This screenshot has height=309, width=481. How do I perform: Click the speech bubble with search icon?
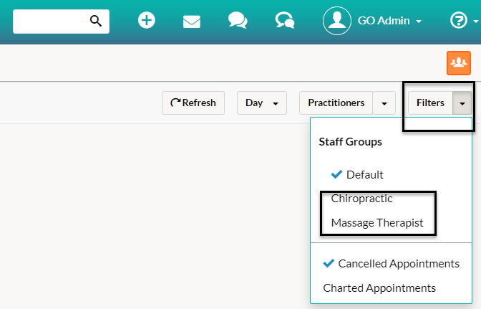coord(285,21)
